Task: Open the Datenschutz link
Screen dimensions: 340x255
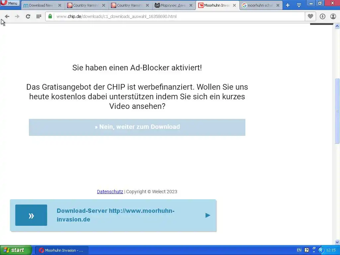Action: [110, 192]
